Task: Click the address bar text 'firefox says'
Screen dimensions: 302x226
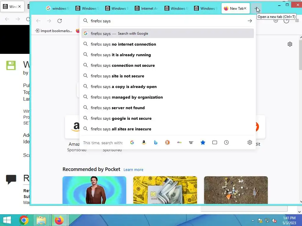Action: tap(101, 21)
